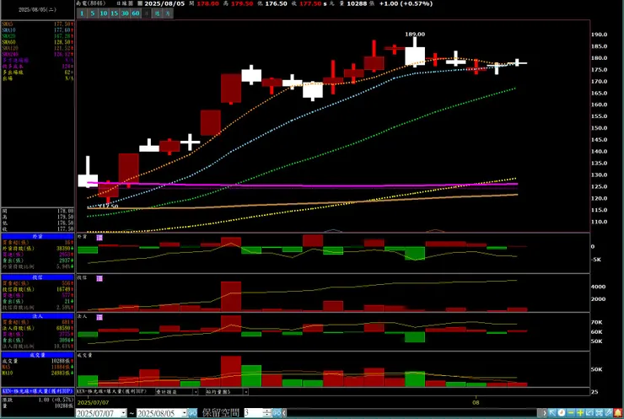Click the SMA120 indicator row
Screen dimensions: 624x419
[x=37, y=48]
